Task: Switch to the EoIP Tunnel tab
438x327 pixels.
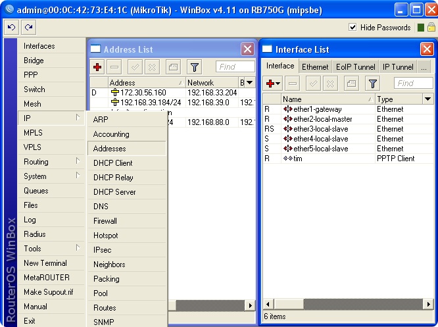Action: point(355,67)
